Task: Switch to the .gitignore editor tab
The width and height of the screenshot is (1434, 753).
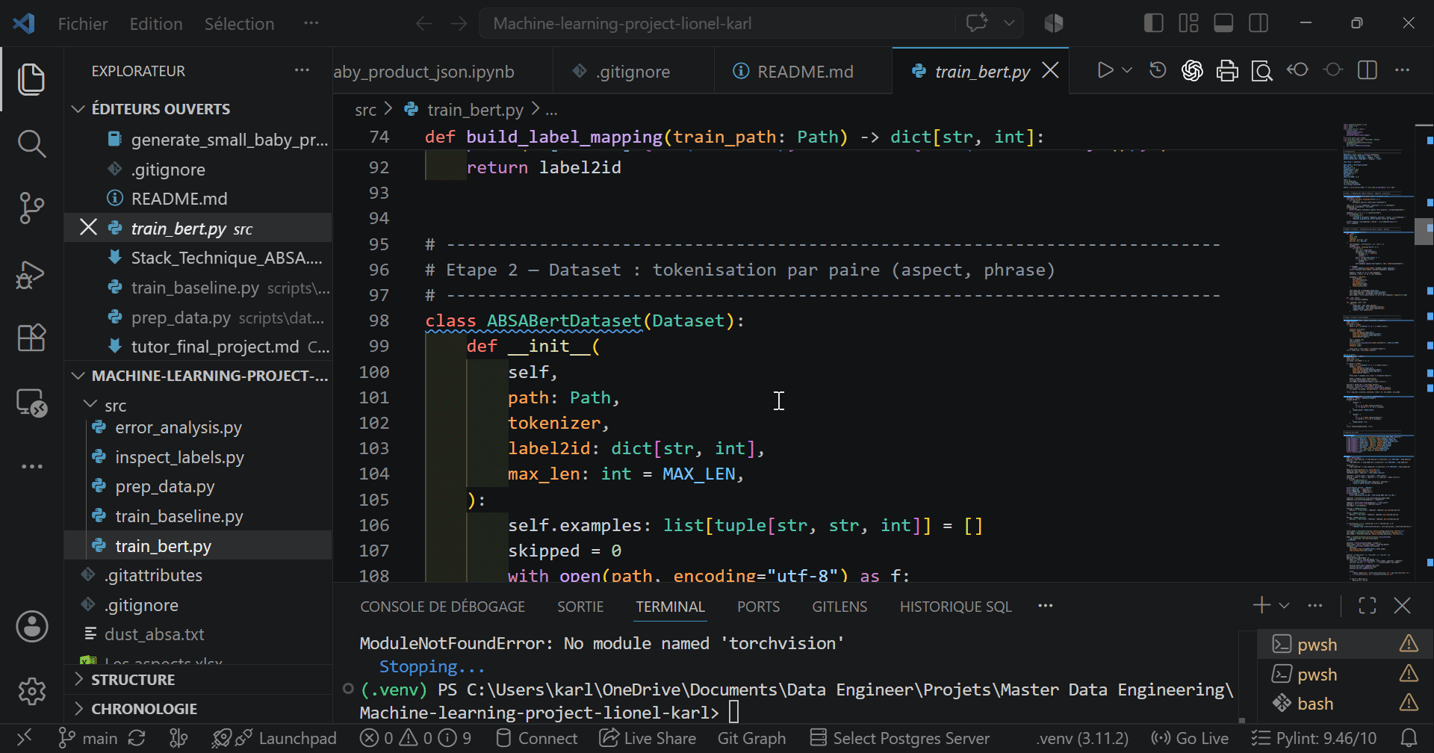Action: (633, 72)
